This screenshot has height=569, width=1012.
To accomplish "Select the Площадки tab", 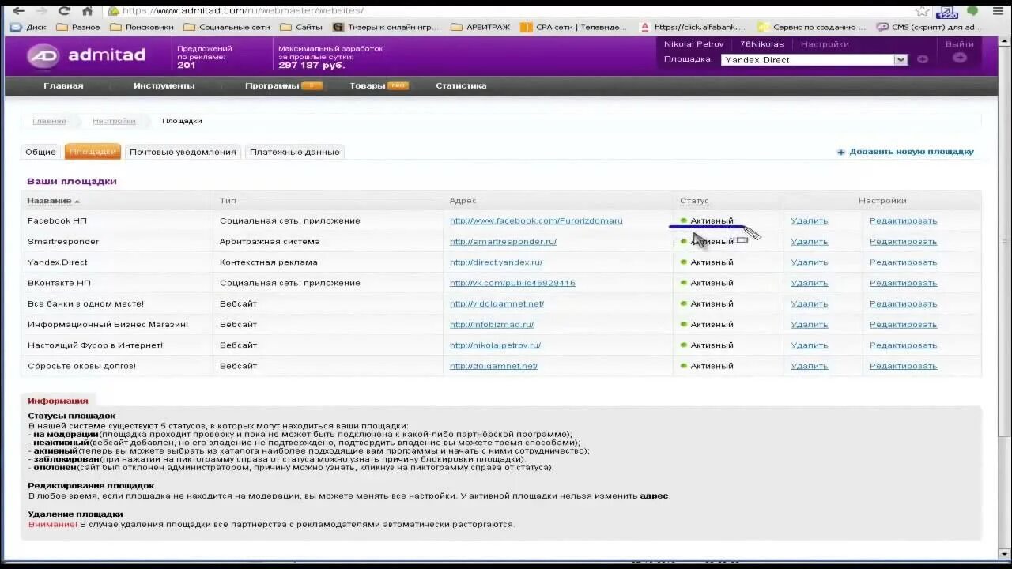I will coord(93,152).
